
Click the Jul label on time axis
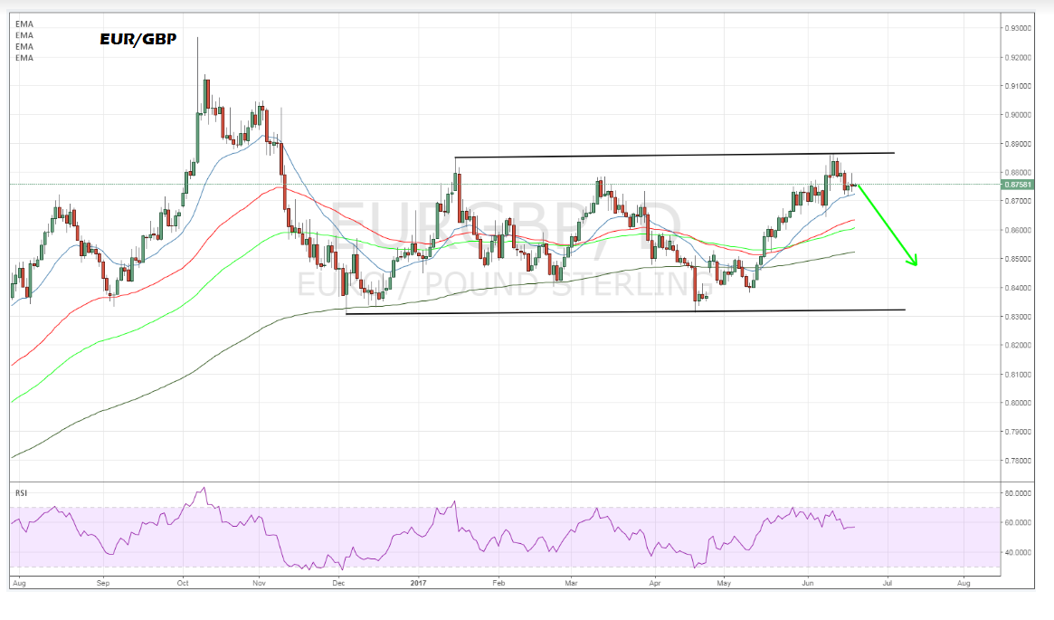point(888,586)
